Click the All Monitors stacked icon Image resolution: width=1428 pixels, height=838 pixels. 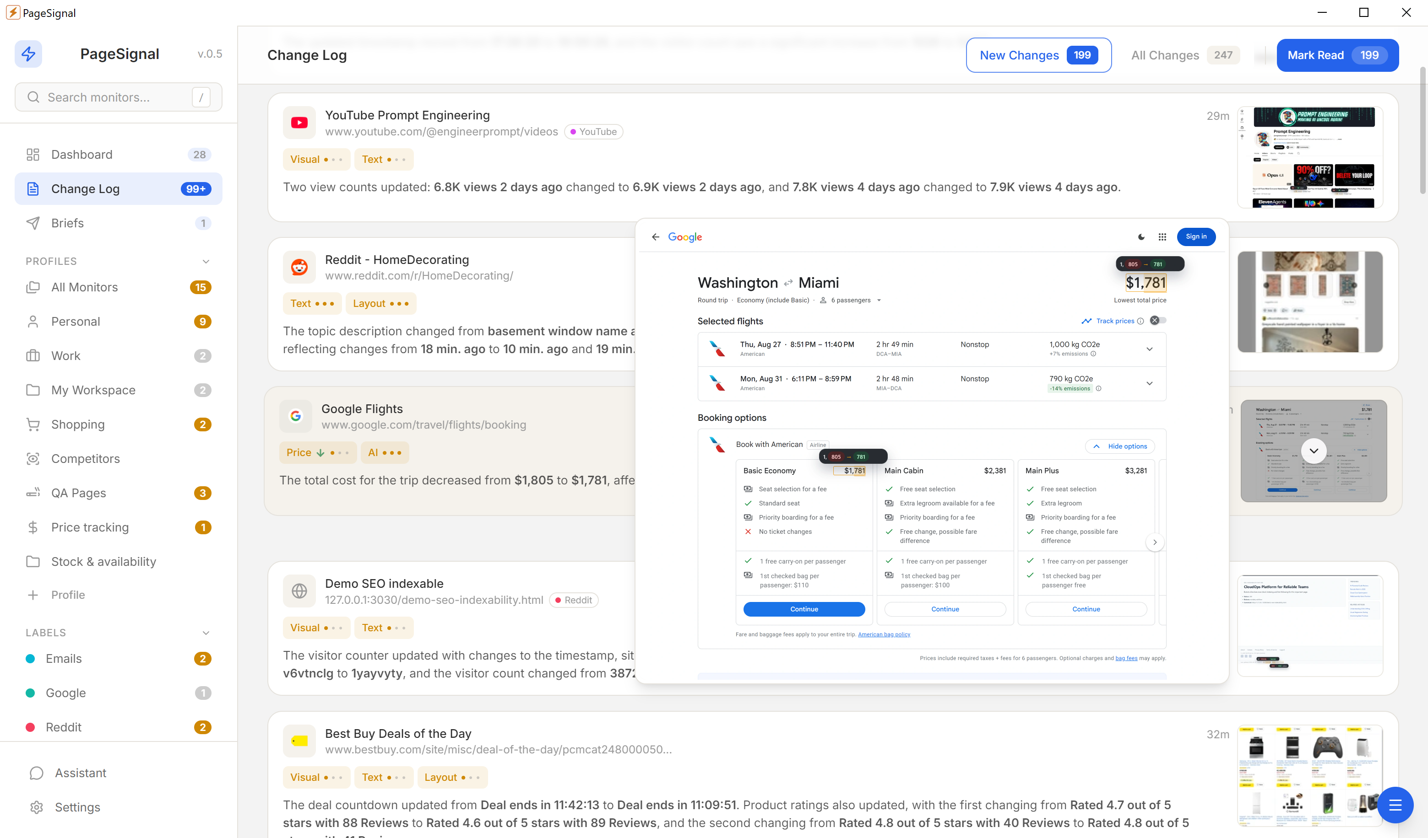pos(33,287)
